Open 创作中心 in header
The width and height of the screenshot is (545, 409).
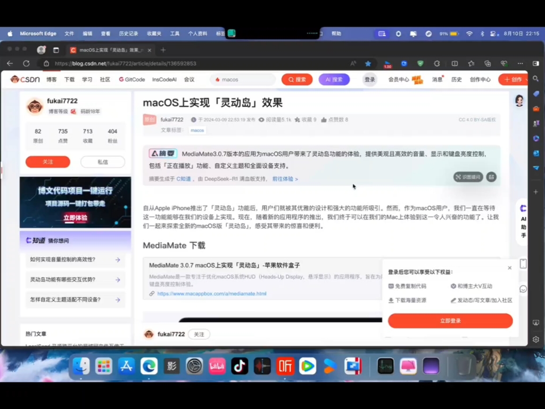tap(480, 80)
